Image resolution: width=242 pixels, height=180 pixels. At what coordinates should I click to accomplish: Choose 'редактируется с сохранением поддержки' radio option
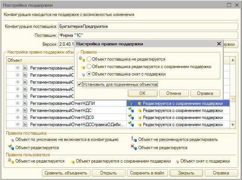tap(89, 67)
